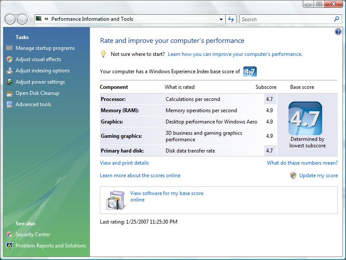
Task: Click the Subscore column header
Action: [x=266, y=87]
